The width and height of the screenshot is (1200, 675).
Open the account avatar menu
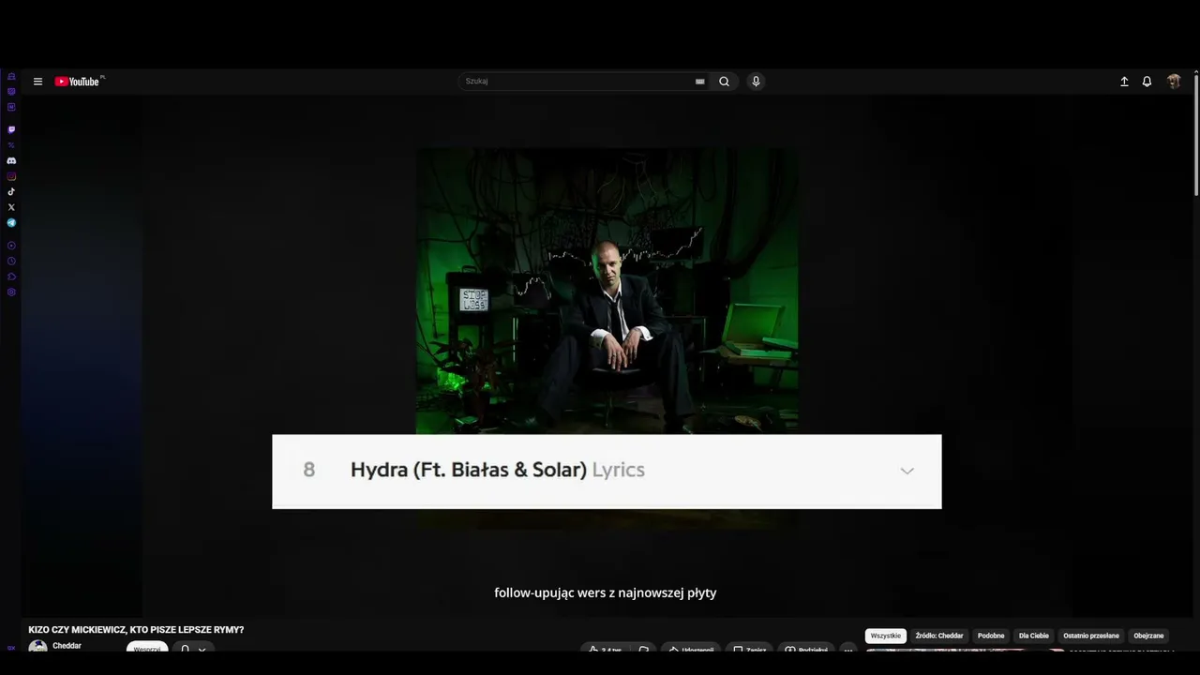tap(1173, 82)
